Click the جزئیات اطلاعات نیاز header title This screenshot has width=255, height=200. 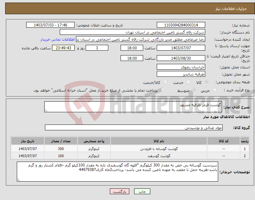click(231, 9)
